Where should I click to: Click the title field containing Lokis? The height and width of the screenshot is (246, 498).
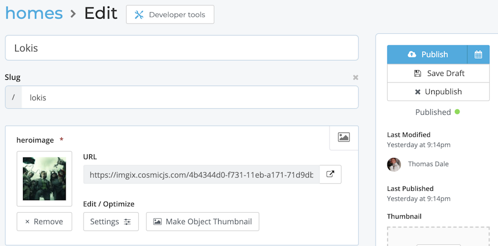[x=181, y=48]
